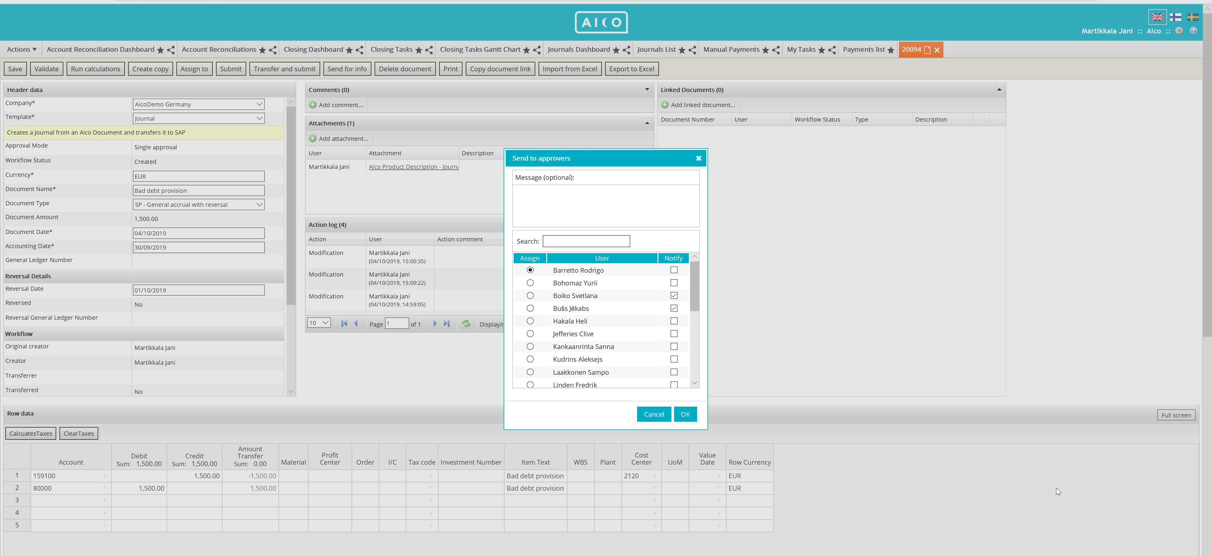The height and width of the screenshot is (556, 1212).
Task: Click the Transfer and submit button
Action: [284, 69]
